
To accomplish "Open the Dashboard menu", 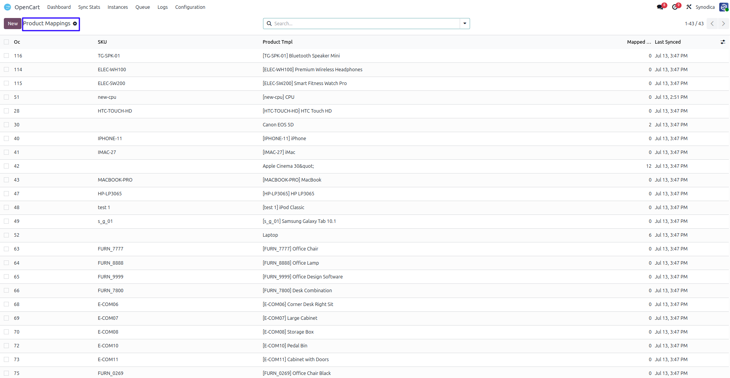I will 59,7.
